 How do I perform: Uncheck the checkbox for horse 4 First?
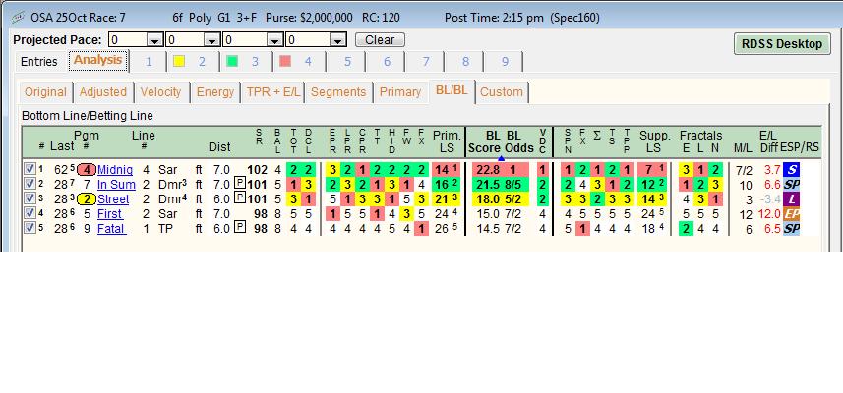[x=30, y=213]
